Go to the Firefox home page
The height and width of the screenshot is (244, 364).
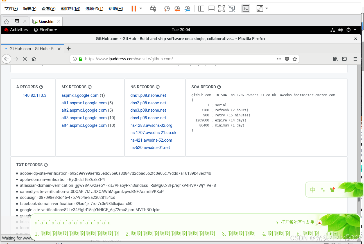pos(34,59)
